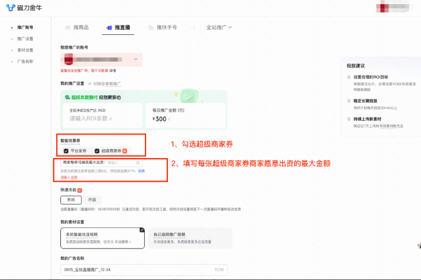Click the bulb icon beside 设置合理的ROI目标
421x280 pixels.
[349, 77]
